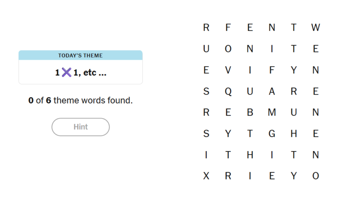Image resolution: width=344 pixels, height=204 pixels.
Task: Select the T between Y and G
Action: [x=250, y=134]
